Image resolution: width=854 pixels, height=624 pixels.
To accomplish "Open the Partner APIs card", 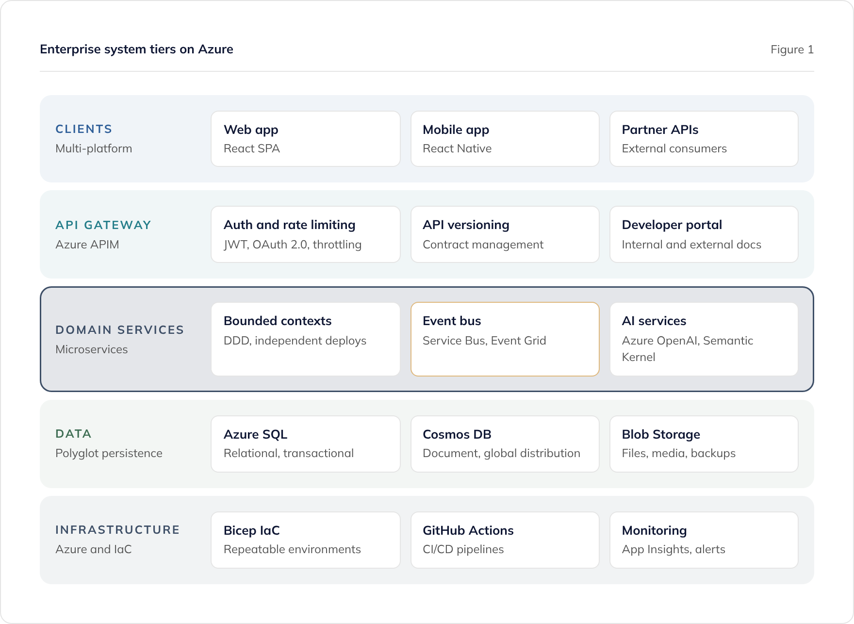I will [704, 139].
